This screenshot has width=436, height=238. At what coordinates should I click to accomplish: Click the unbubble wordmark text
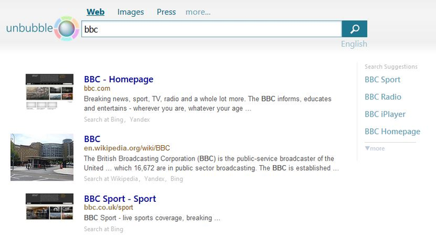click(29, 29)
